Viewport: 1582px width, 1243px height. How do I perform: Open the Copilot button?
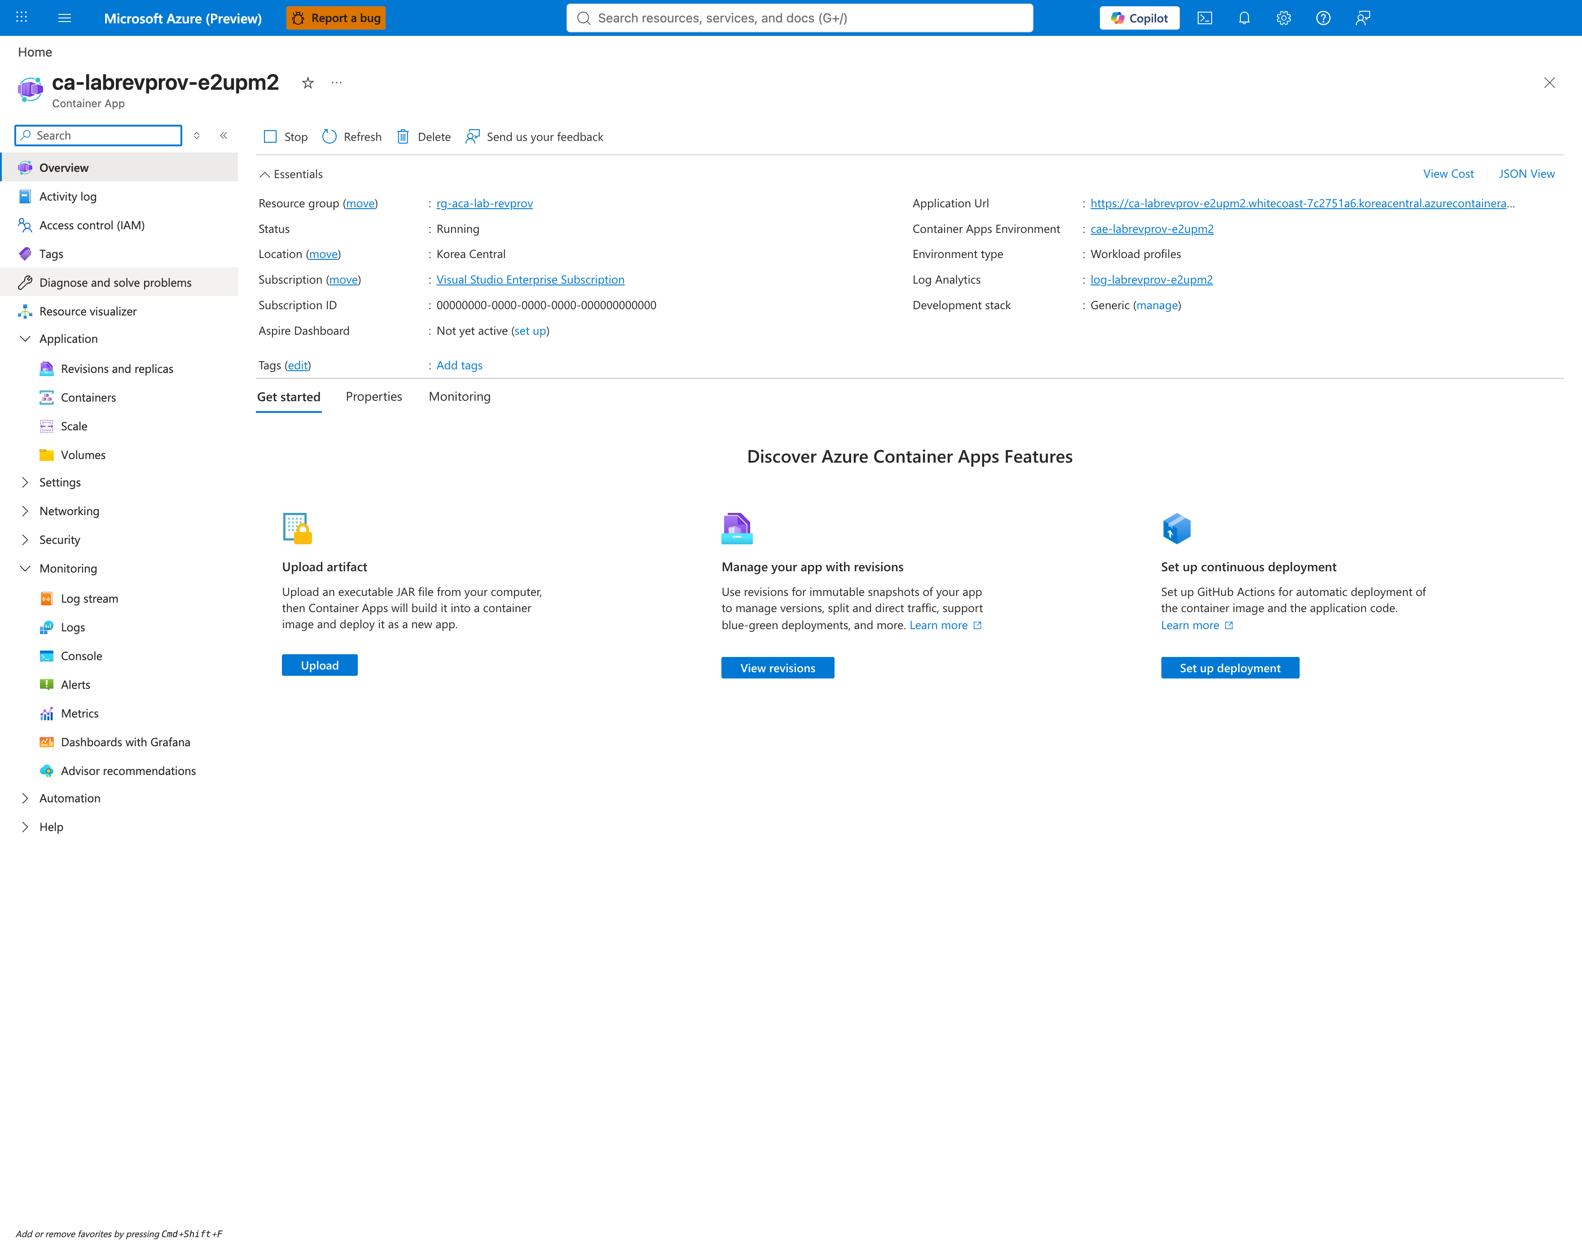(1139, 18)
